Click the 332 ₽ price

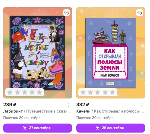point(83,104)
